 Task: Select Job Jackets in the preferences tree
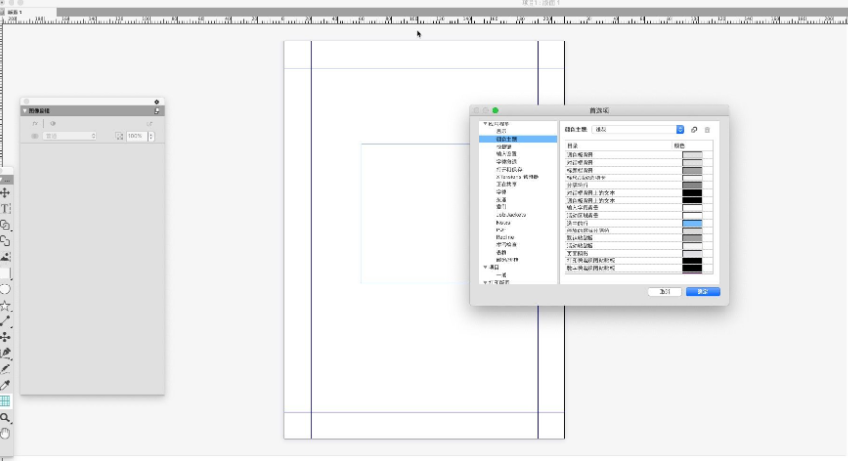tap(510, 214)
